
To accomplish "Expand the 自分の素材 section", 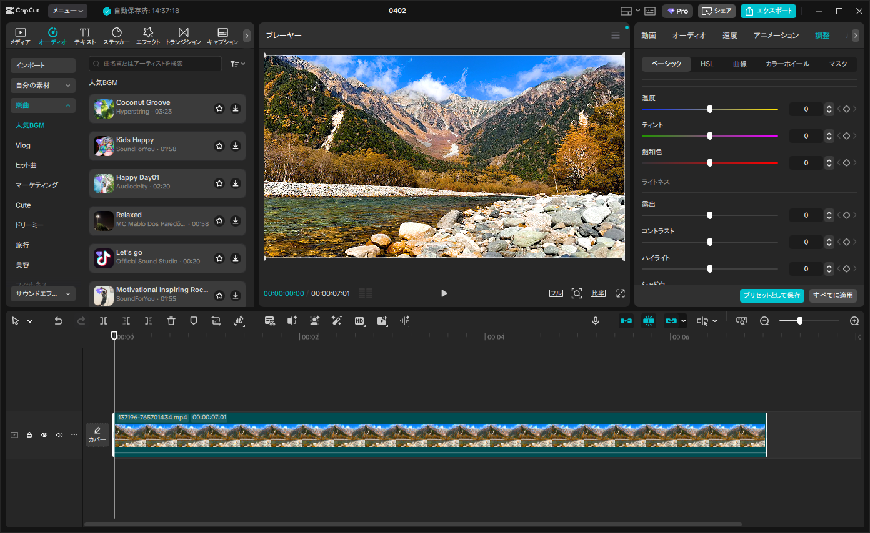I will click(43, 86).
